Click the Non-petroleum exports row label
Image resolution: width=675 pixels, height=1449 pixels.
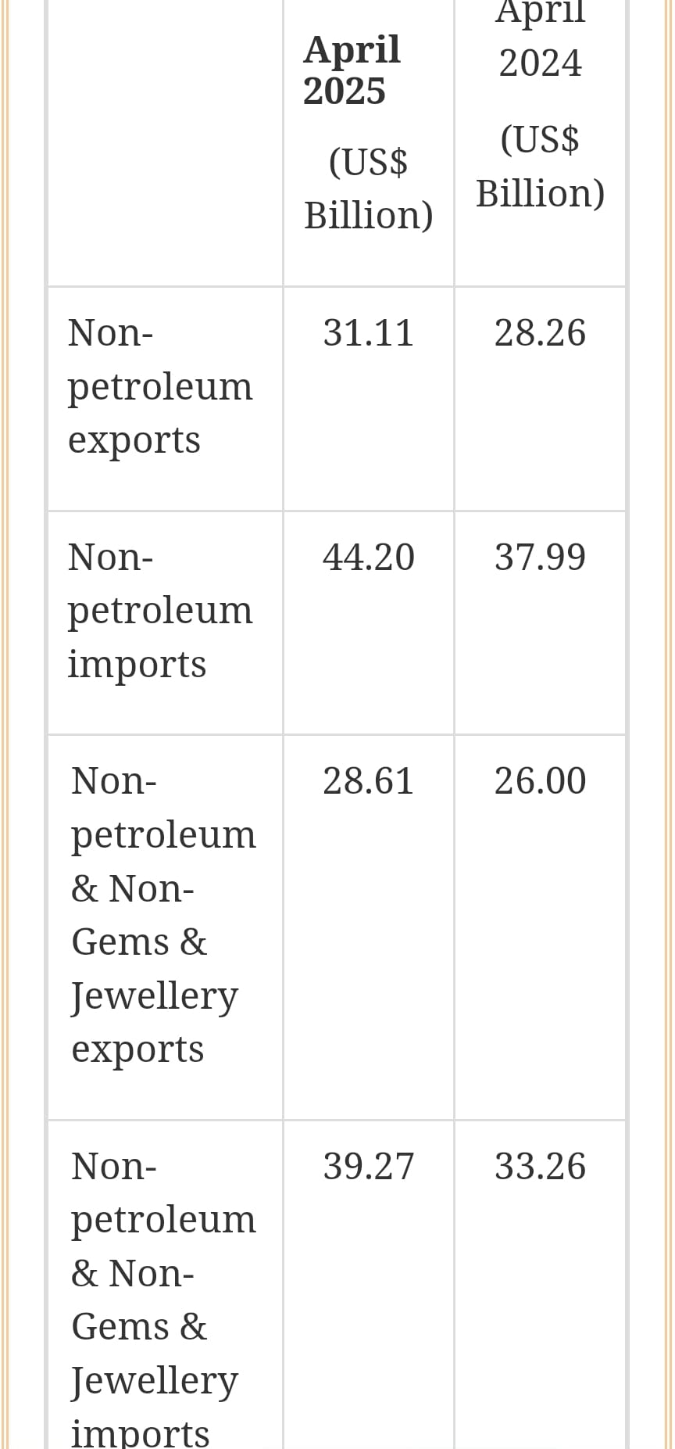click(x=160, y=386)
